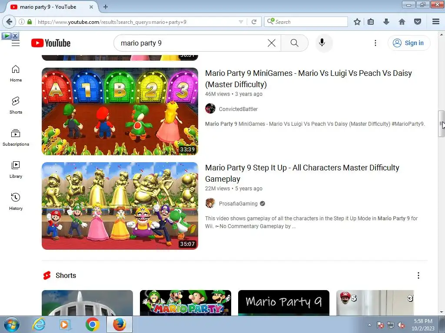Open the Firefox hamburger menu
Image resolution: width=445 pixels, height=333 pixels.
436,22
